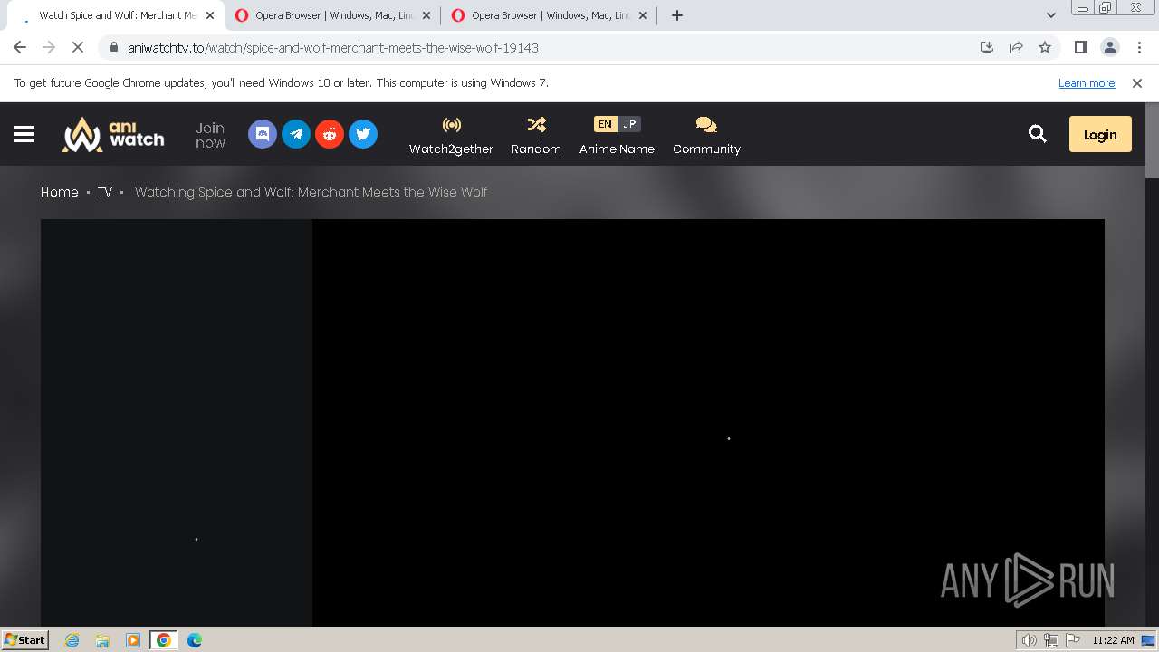The image size is (1159, 652).
Task: Open media player from taskbar
Action: pos(133,640)
